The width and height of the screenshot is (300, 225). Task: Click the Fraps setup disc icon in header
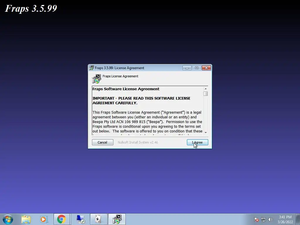(x=96, y=79)
